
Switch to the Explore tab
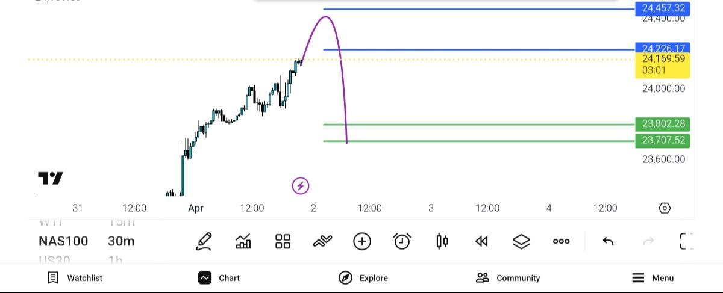[x=363, y=278]
